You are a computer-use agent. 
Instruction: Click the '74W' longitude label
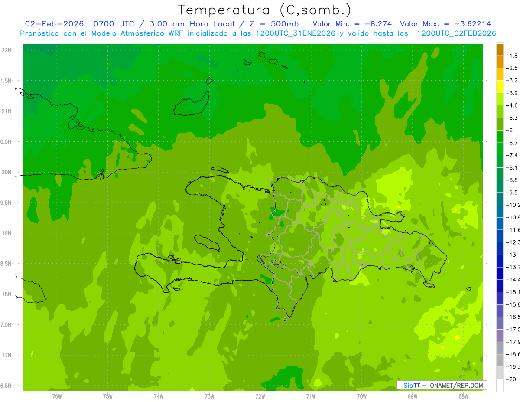pos(159,396)
